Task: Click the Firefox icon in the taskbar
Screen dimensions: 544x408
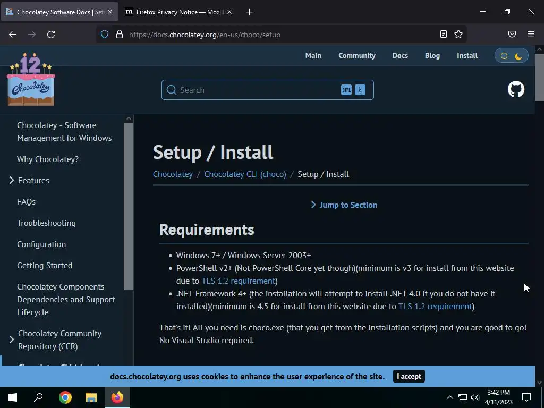Action: (x=117, y=397)
